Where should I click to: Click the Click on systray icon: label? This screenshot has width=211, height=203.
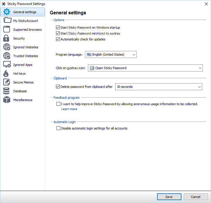pyautogui.click(x=71, y=68)
